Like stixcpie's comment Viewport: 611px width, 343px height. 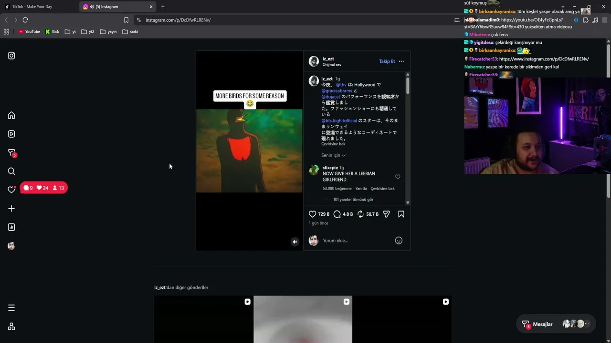[x=398, y=177]
